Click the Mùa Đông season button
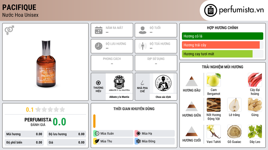 (155, 141)
